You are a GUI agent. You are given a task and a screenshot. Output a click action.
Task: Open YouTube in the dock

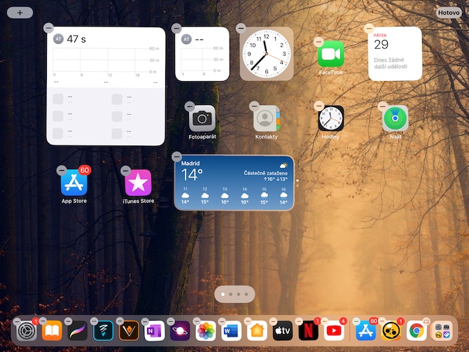click(334, 331)
